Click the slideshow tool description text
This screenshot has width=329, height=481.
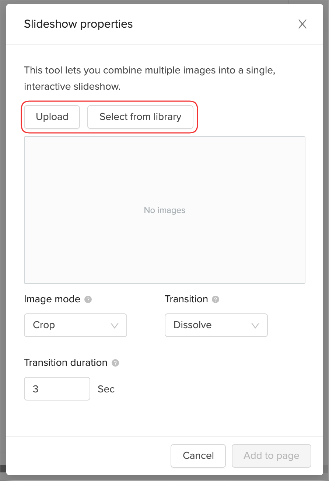[150, 78]
